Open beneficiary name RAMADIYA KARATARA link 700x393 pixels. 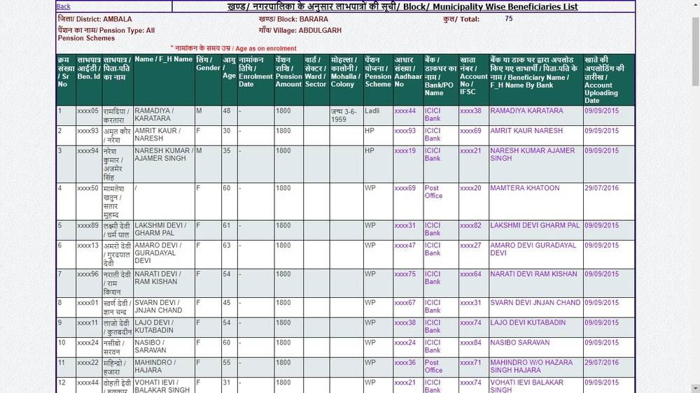click(x=526, y=110)
